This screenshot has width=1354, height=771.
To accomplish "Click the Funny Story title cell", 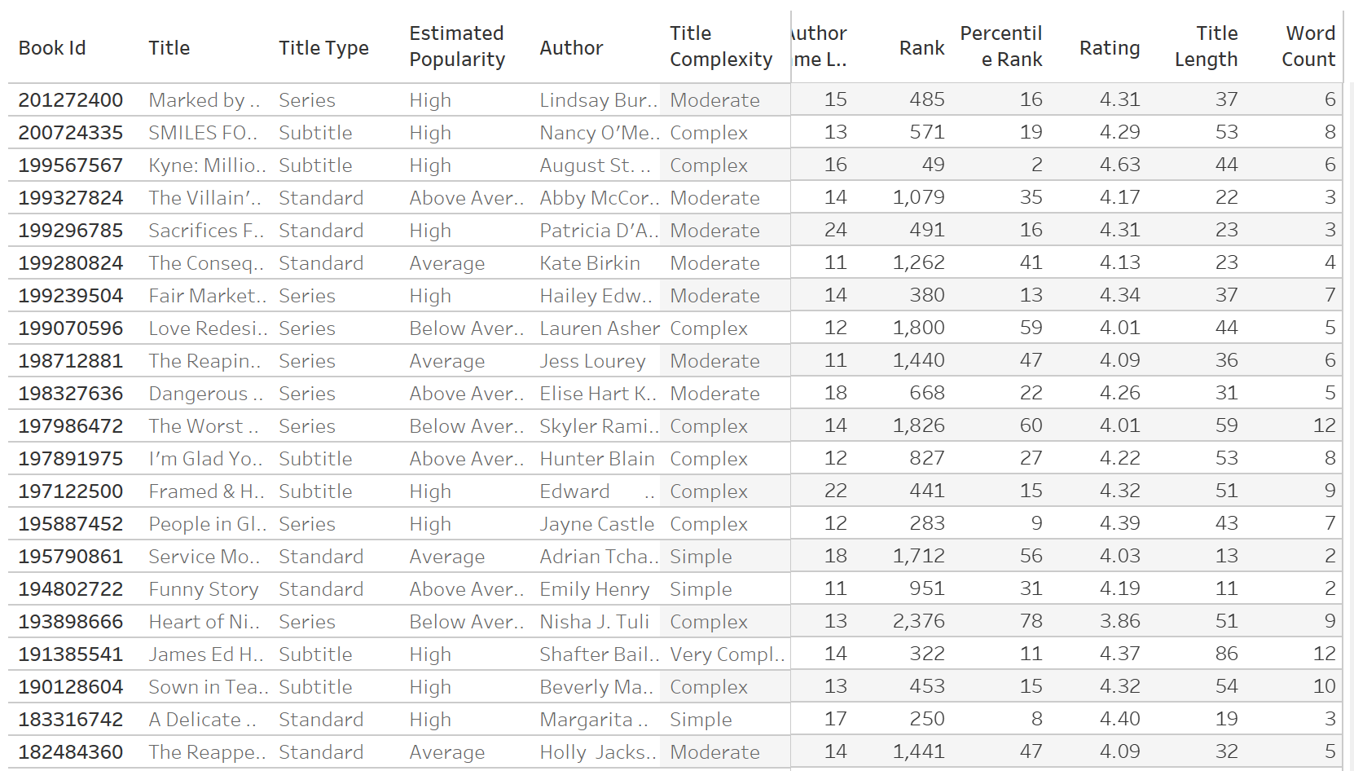I will click(x=204, y=589).
